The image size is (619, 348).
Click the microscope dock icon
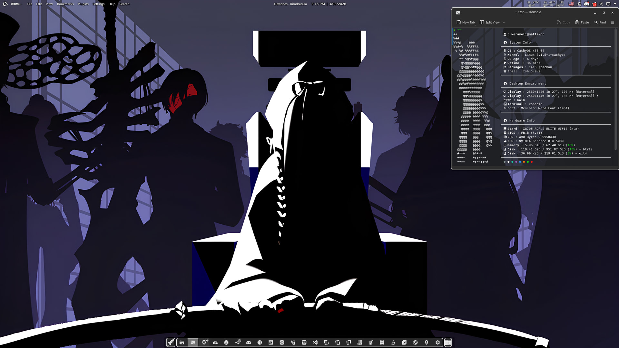pos(393,343)
